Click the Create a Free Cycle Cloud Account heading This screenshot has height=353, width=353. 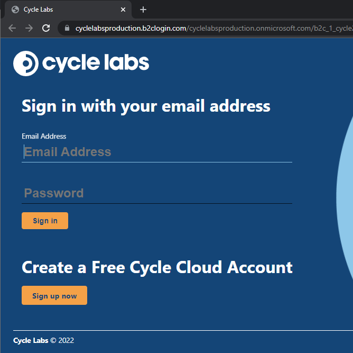point(157,268)
